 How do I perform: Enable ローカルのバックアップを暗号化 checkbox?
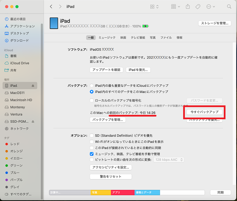coord(92,100)
